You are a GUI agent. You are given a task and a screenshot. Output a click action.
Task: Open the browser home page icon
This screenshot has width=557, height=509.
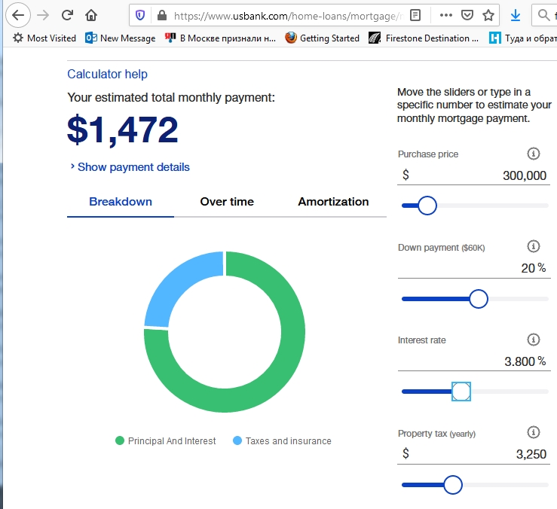pos(91,15)
